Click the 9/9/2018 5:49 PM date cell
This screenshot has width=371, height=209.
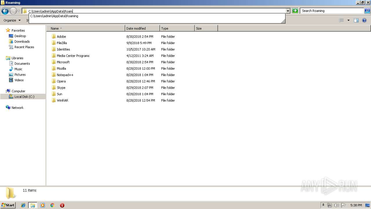pos(139,43)
